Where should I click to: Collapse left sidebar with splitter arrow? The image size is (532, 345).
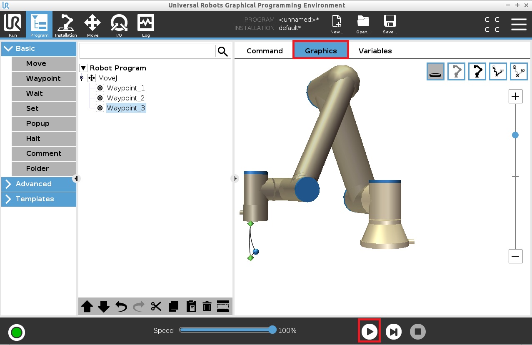tap(76, 178)
